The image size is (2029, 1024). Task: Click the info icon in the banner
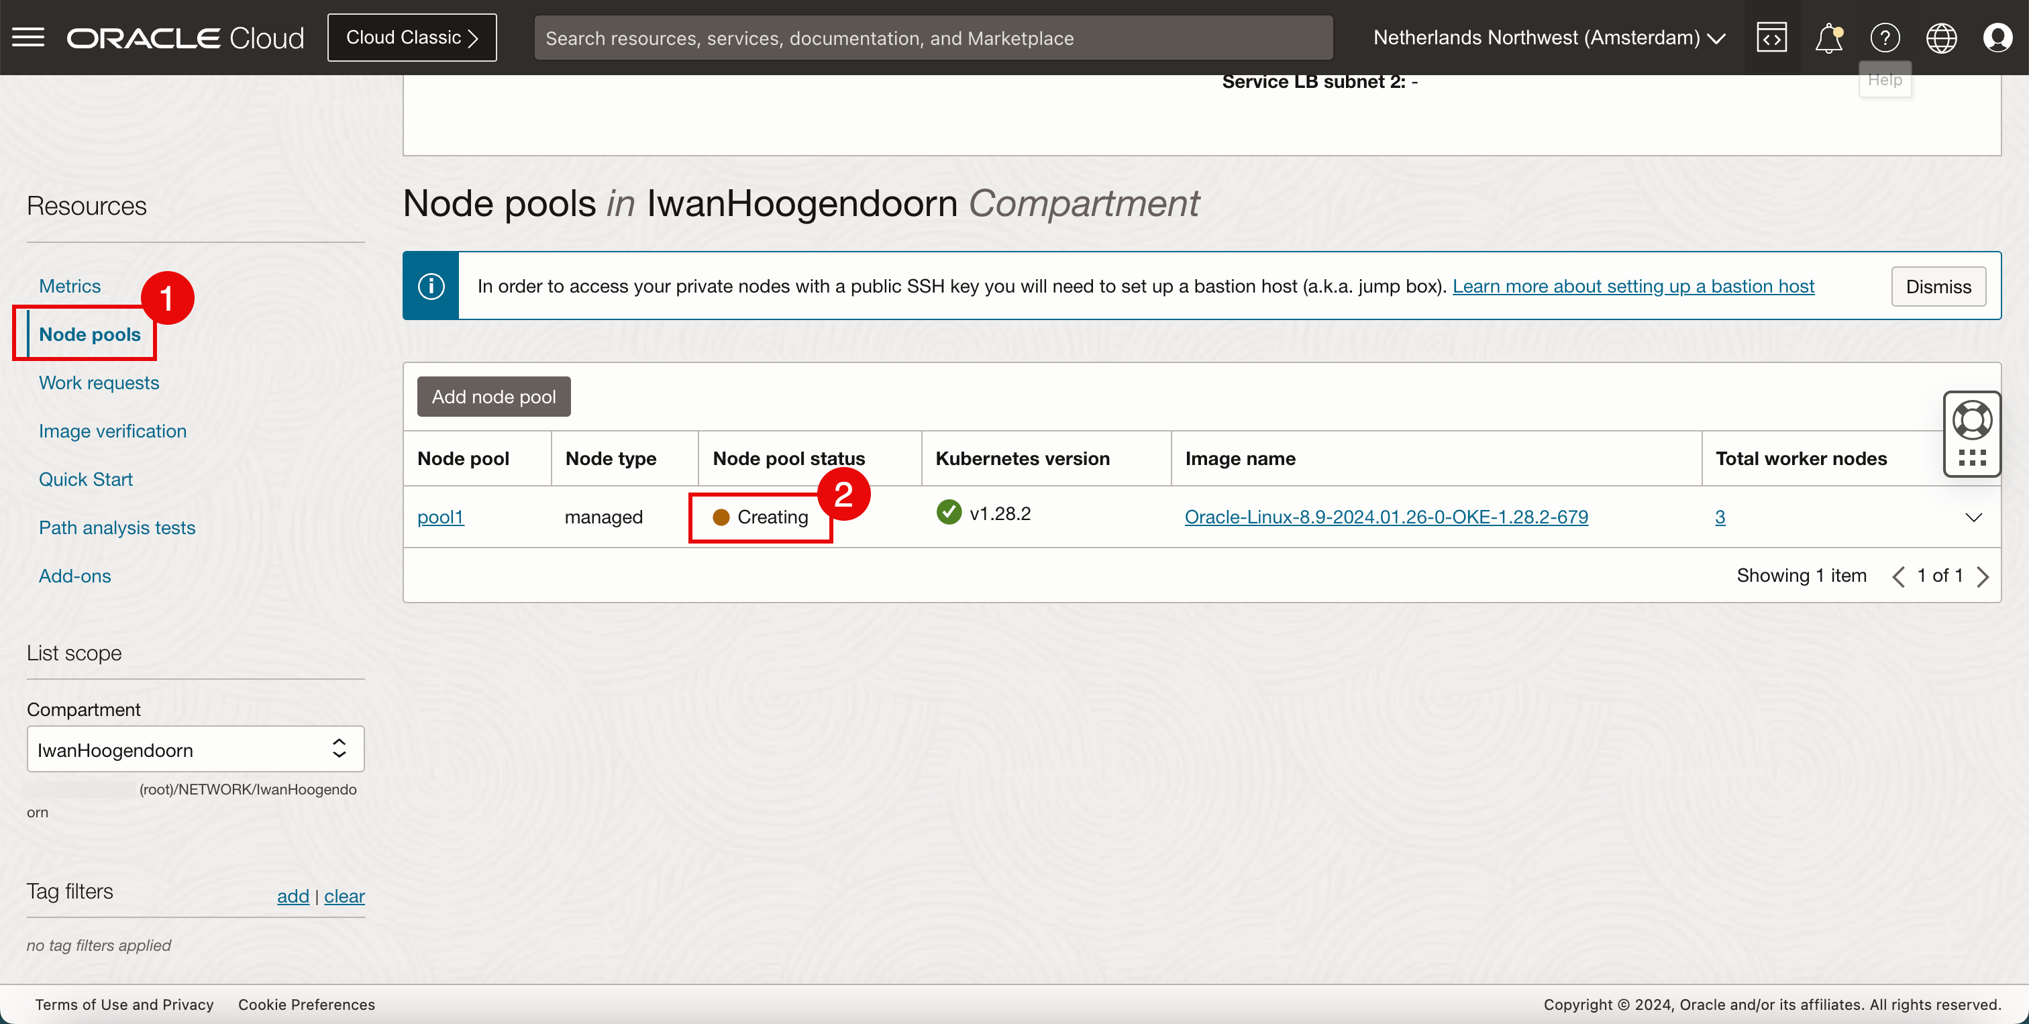[431, 286]
